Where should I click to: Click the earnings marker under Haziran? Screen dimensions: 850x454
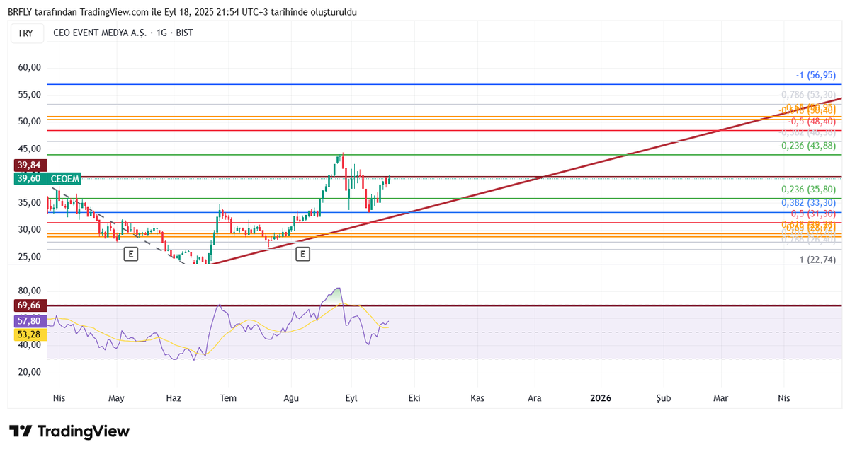click(130, 254)
